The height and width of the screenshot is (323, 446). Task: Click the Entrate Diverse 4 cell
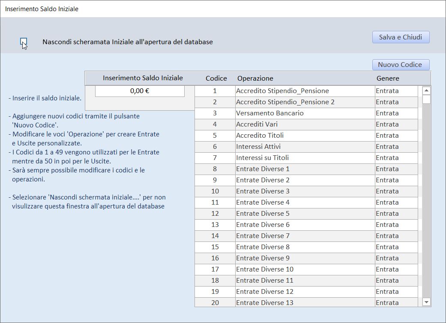point(305,202)
